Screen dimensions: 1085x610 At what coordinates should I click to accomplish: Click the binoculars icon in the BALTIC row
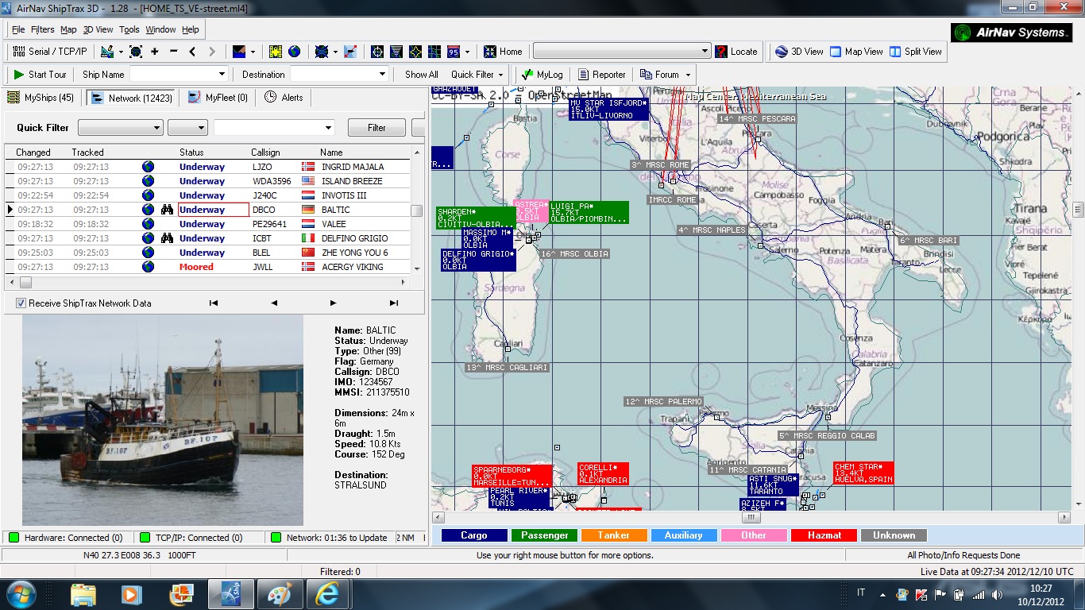click(167, 210)
